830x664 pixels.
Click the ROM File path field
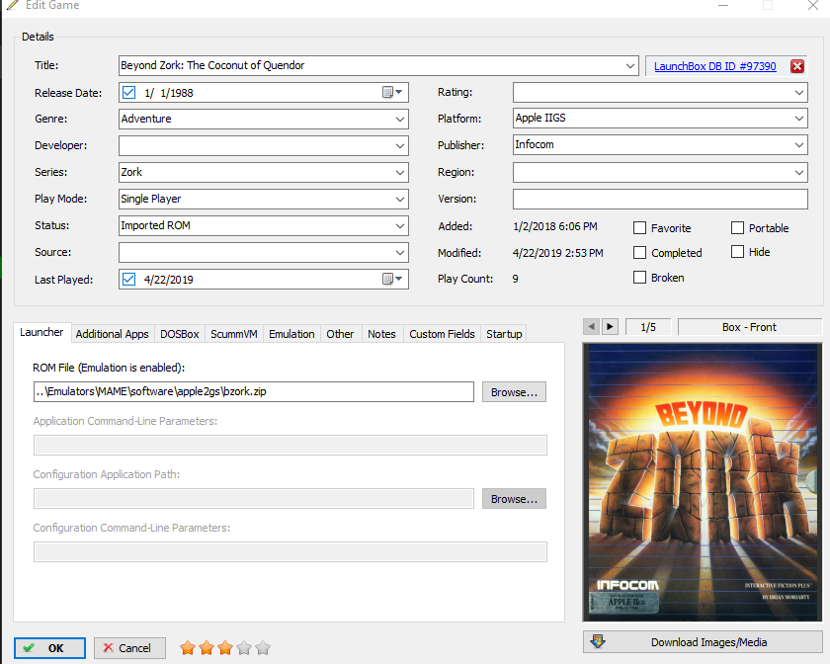click(254, 392)
